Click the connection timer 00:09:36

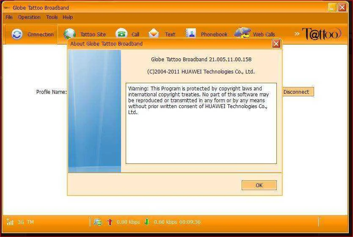tap(190, 222)
